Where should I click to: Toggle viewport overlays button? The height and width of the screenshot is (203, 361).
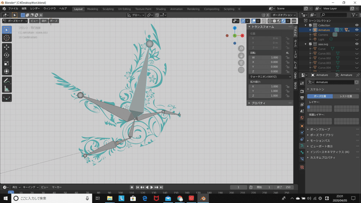tap(254, 21)
